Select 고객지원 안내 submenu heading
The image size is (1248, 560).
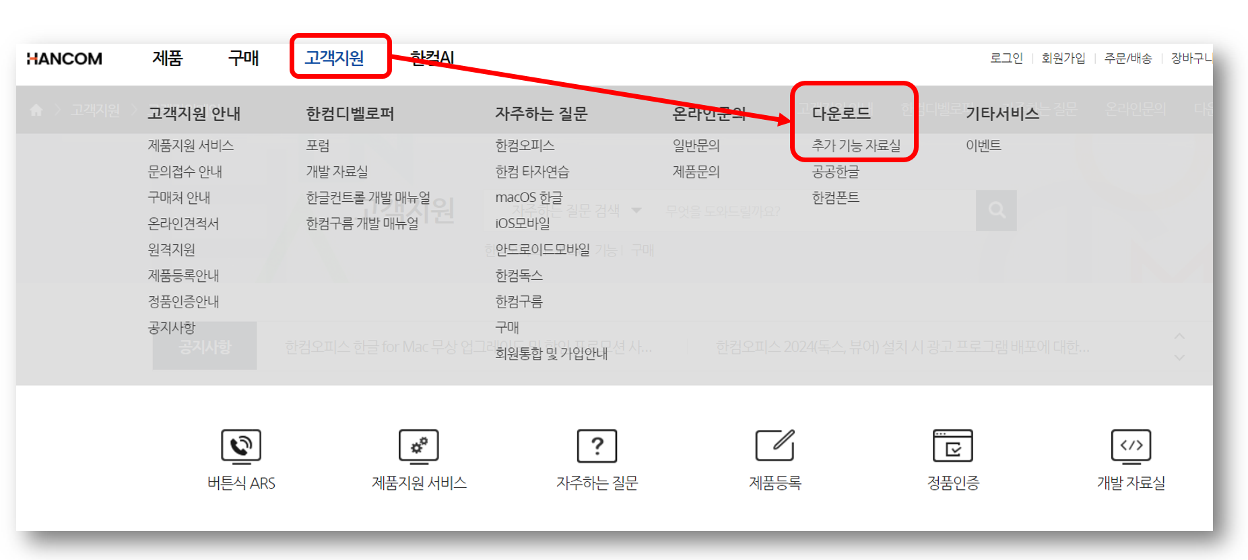pos(194,114)
